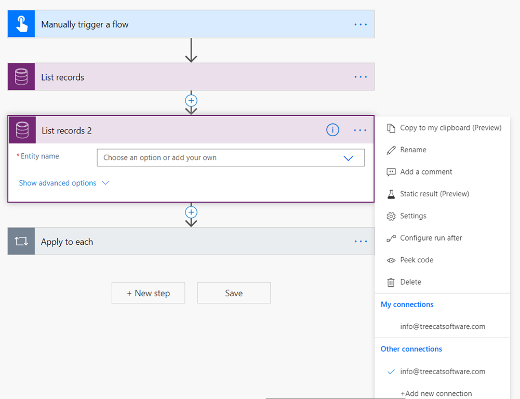
Task: Click the Apply to each loop icon
Action: pos(21,241)
